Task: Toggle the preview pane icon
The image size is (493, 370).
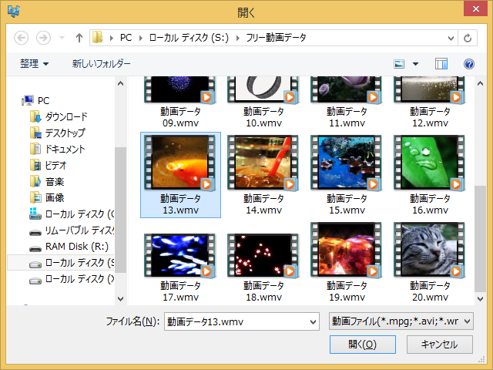Action: pos(441,64)
